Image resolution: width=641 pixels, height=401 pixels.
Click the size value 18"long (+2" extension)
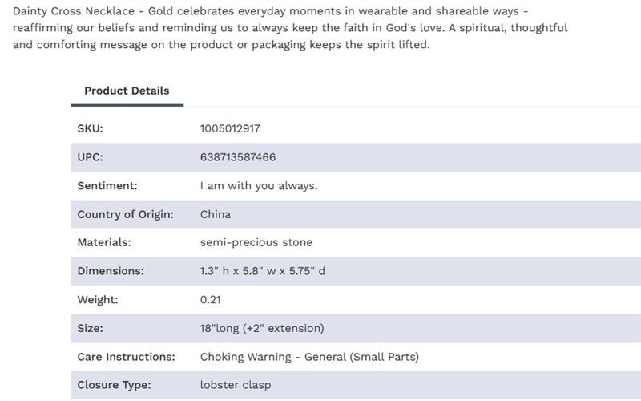(x=262, y=328)
